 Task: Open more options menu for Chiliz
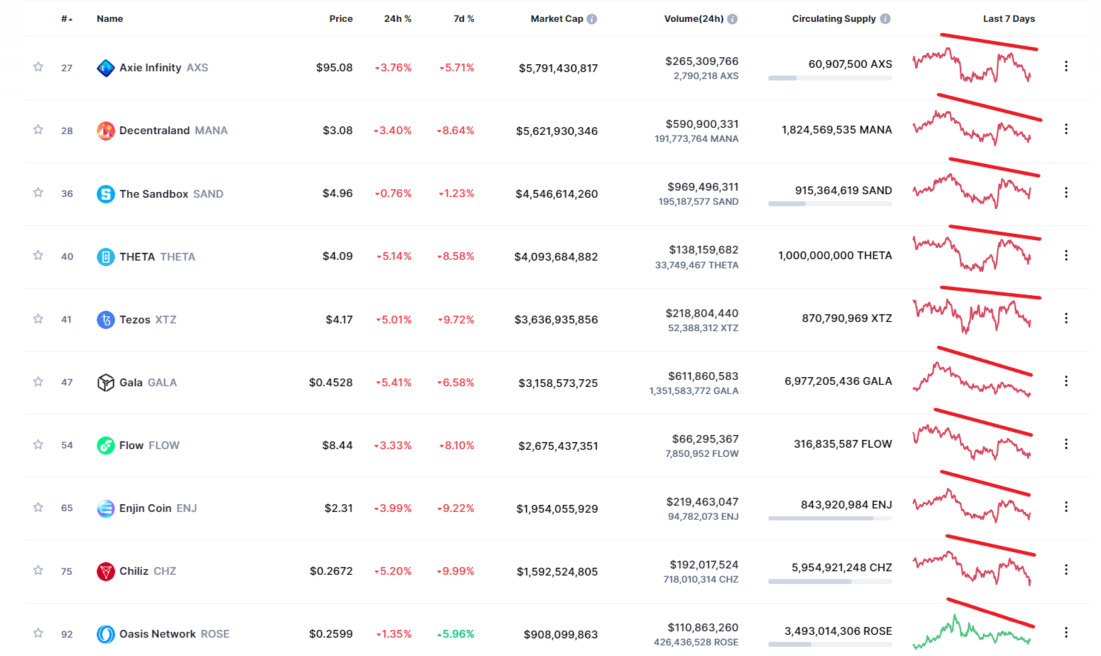pyautogui.click(x=1066, y=570)
